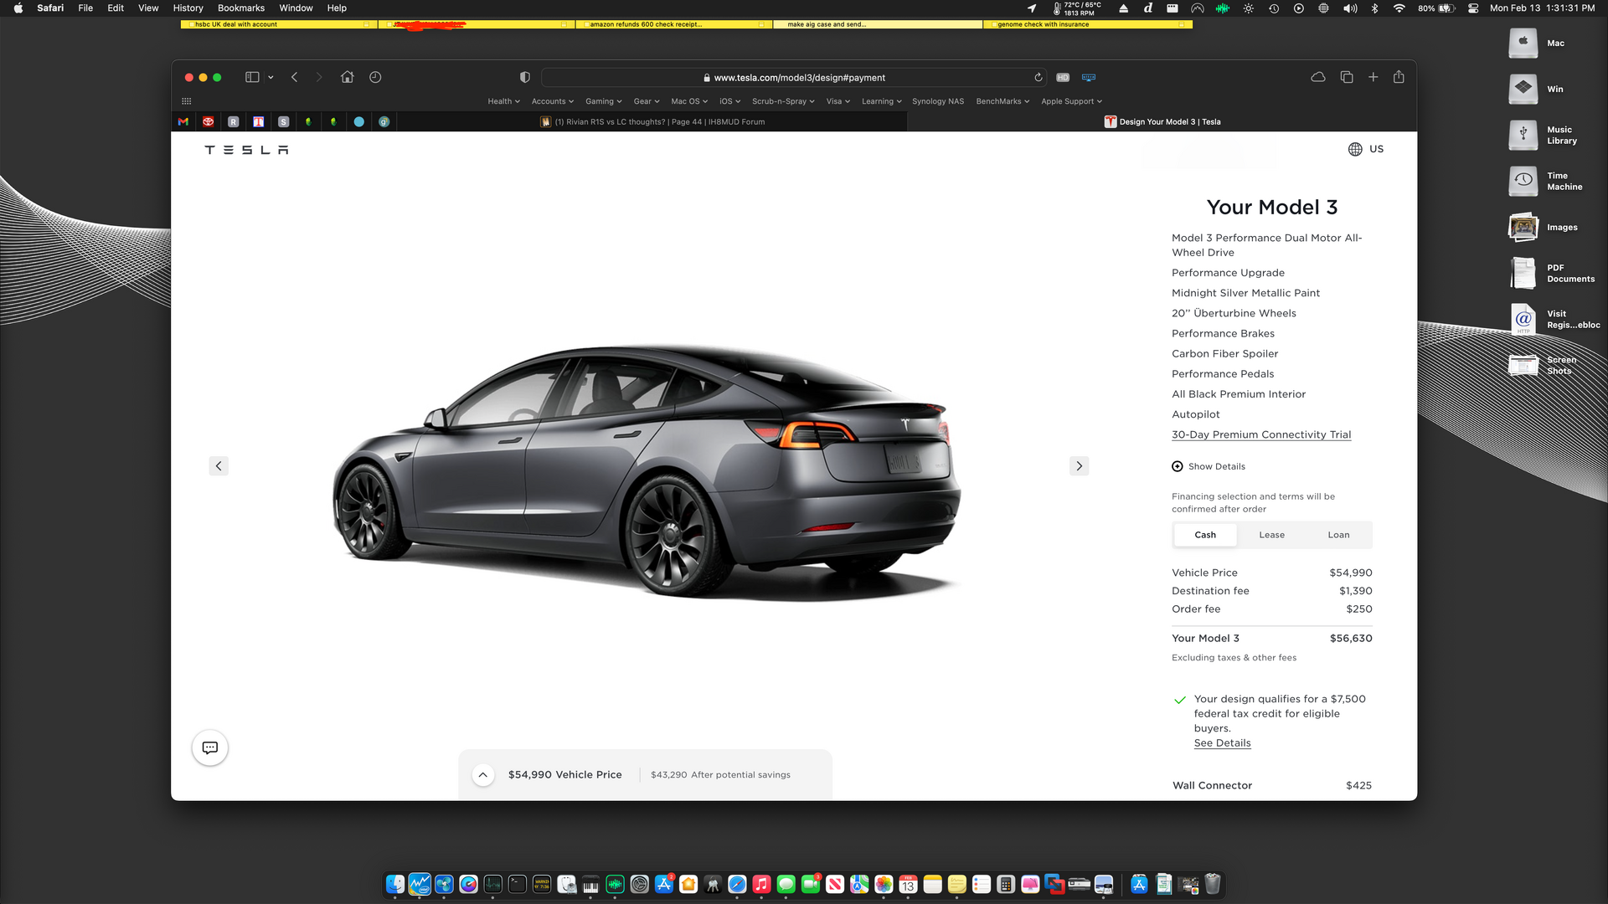
Task: Open Wi-Fi status in menu bar
Action: tap(1399, 8)
